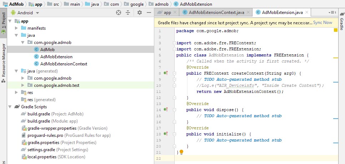This screenshot has width=345, height=164.
Task: Click the main breadcrumb
Action: coord(72,4)
